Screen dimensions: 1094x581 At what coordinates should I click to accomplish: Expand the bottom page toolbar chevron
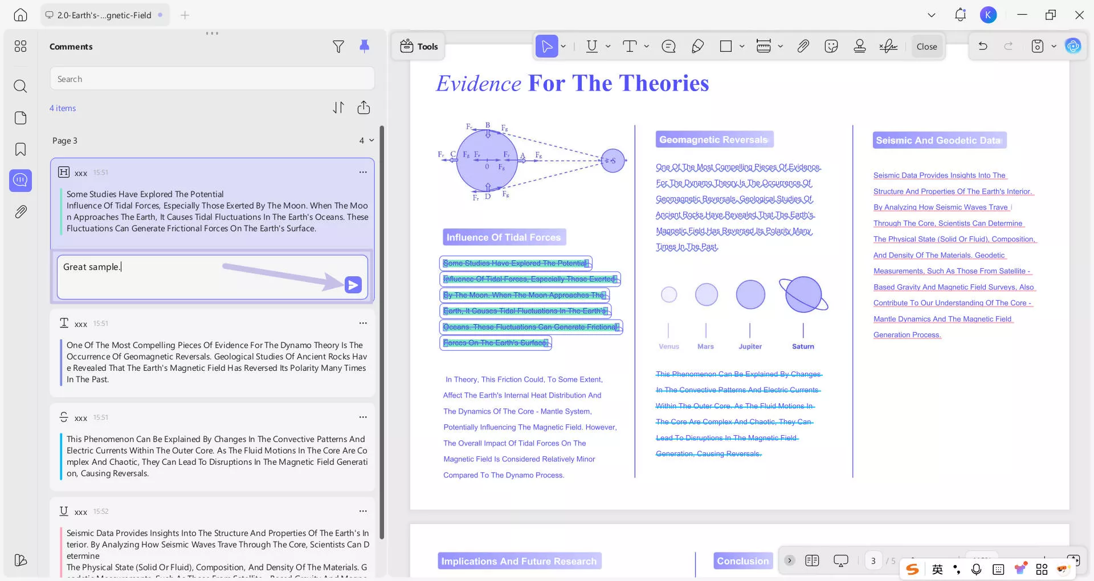click(x=789, y=560)
